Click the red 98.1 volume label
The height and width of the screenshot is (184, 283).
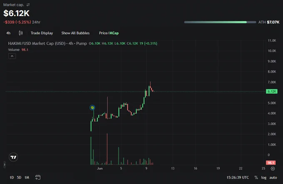pyautogui.click(x=271, y=163)
